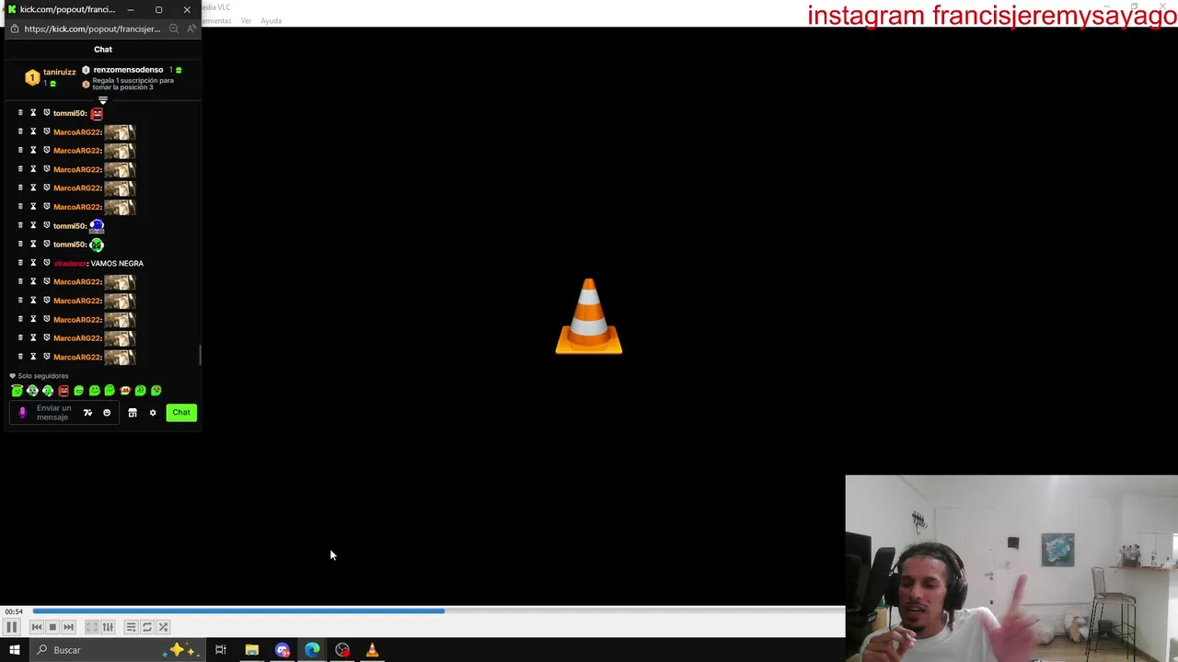Open File Explorer from taskbar
This screenshot has width=1178, height=662.
[251, 650]
